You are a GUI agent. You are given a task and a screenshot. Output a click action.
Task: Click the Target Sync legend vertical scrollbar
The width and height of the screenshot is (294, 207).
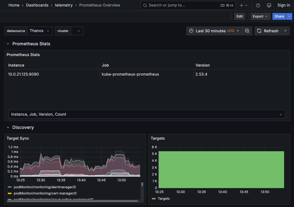click(142, 184)
